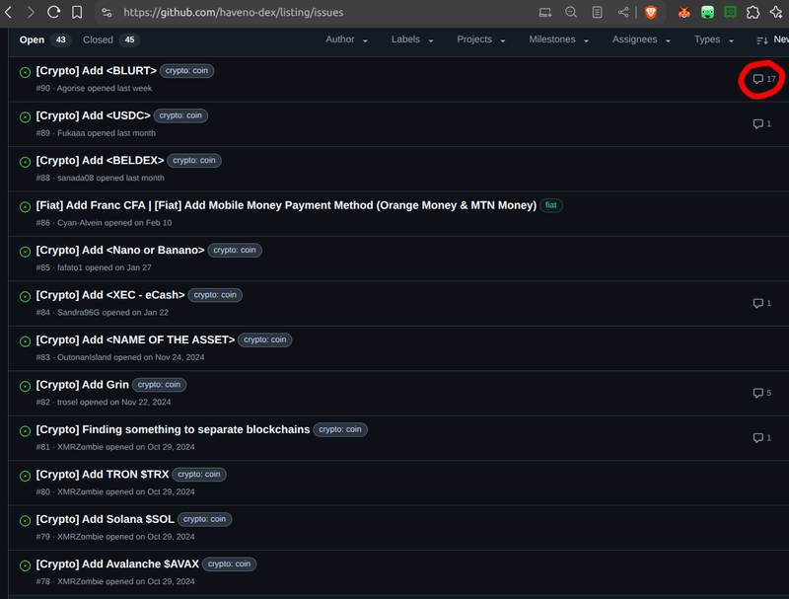Viewport: 789px width, 599px height.
Task: Open Brave Shields lion icon
Action: [x=651, y=12]
